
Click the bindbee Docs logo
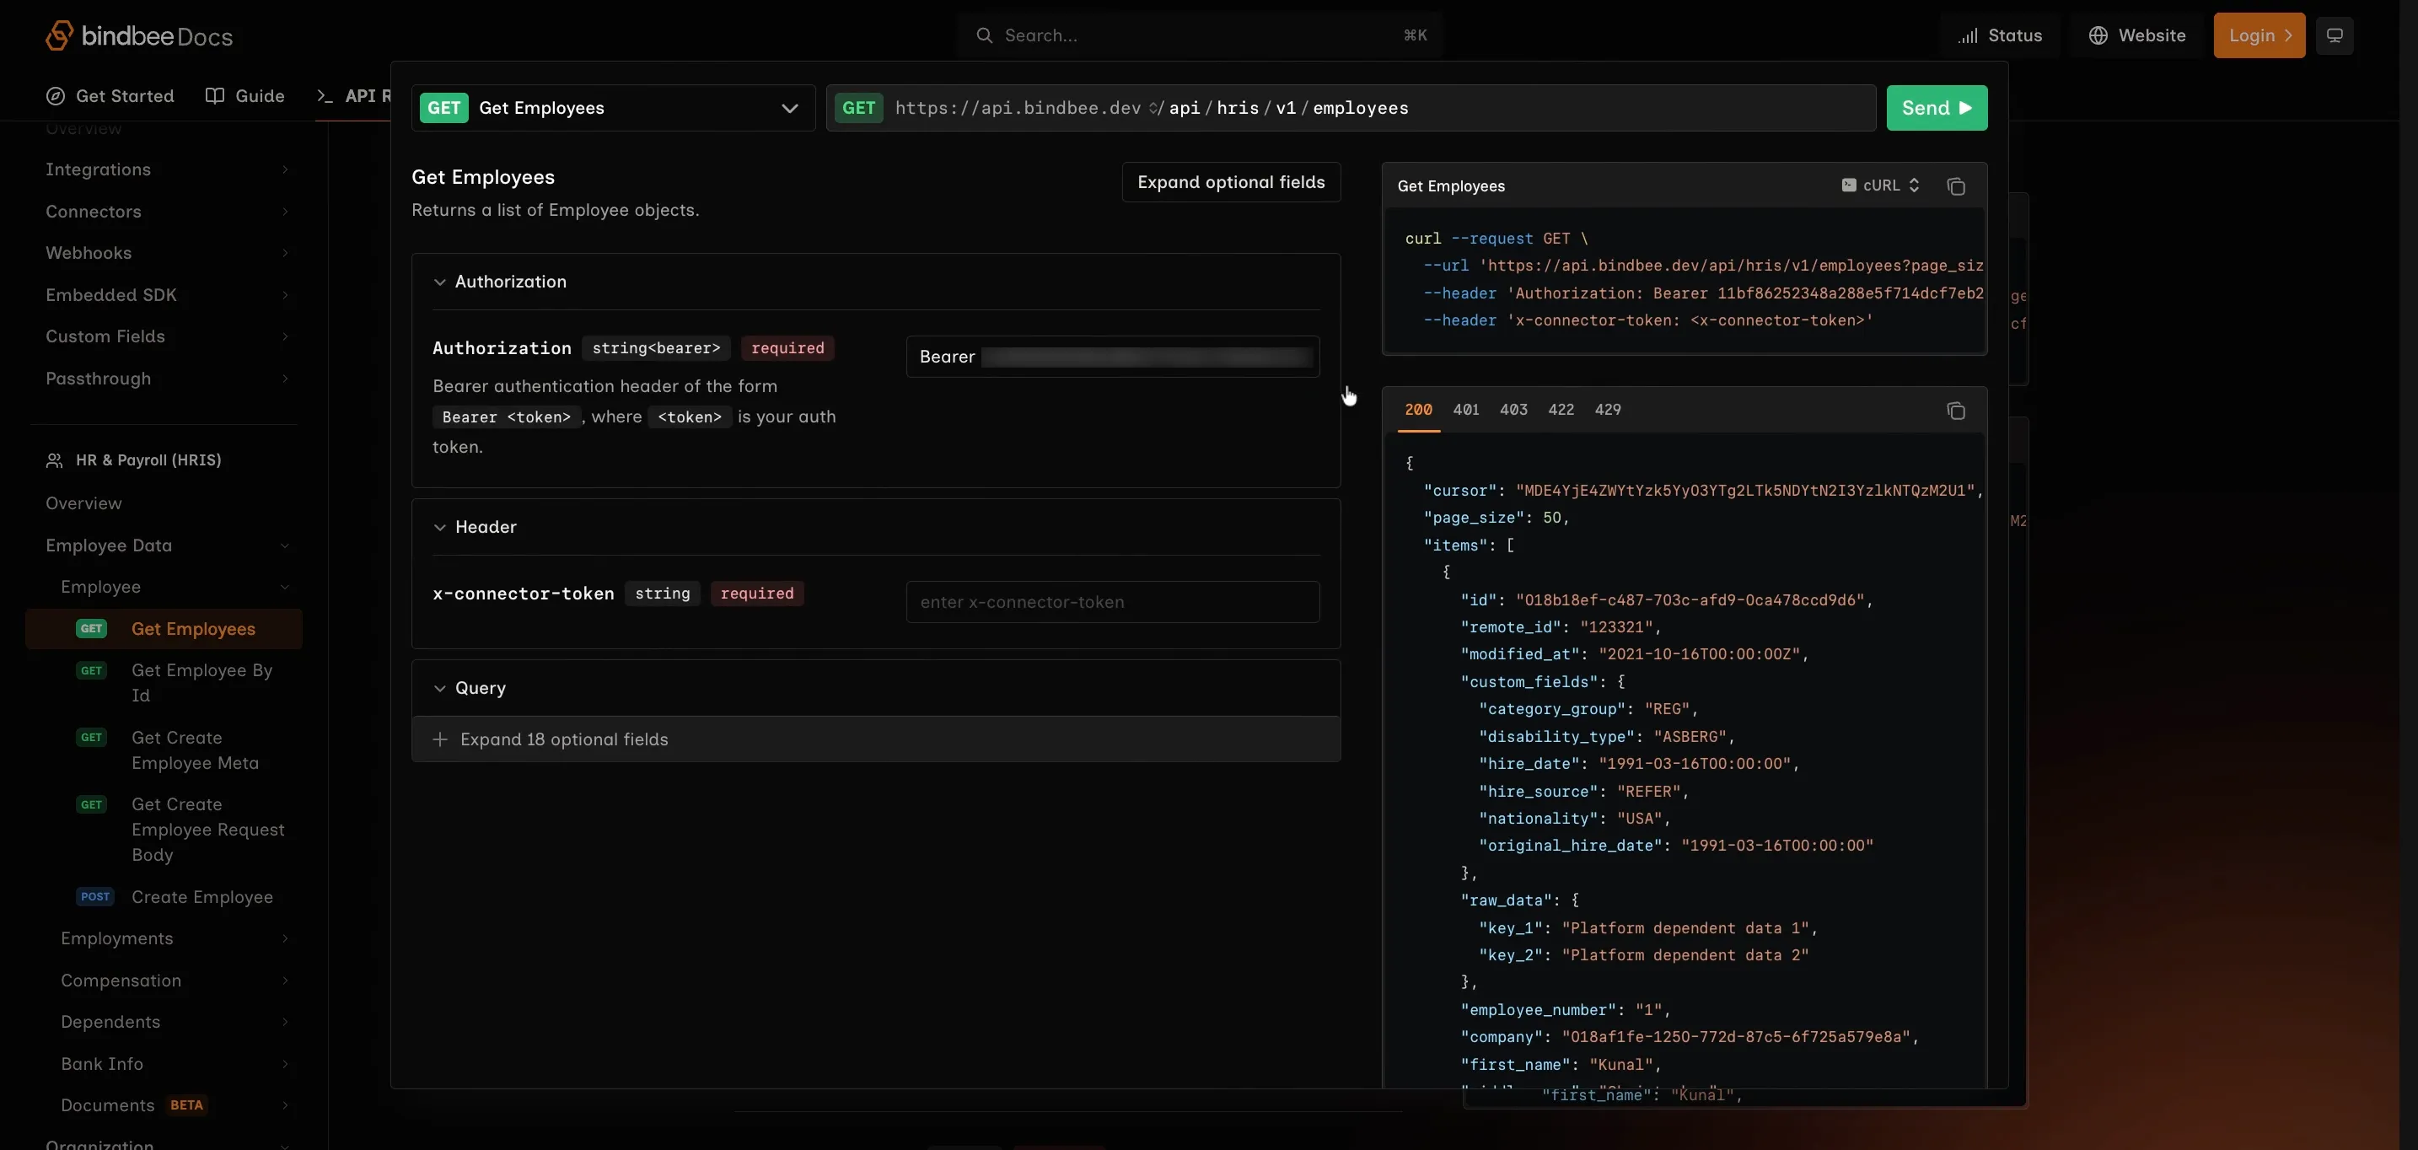pyautogui.click(x=139, y=35)
